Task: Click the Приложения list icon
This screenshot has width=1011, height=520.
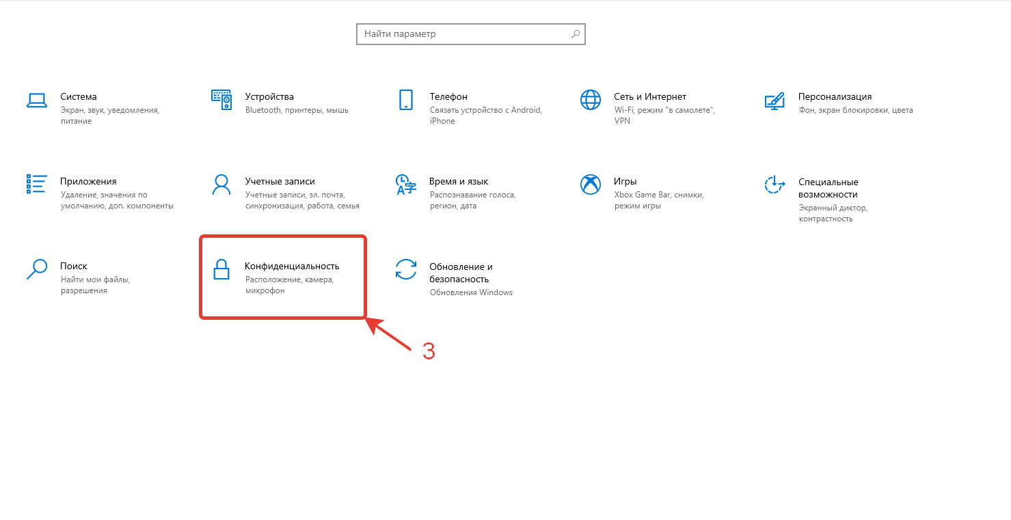Action: click(36, 184)
